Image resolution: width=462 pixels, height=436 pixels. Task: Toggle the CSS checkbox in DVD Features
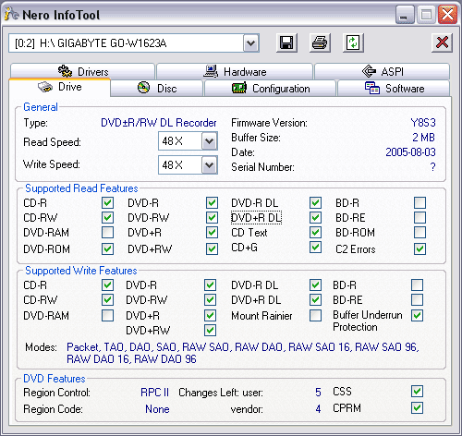[x=417, y=392]
